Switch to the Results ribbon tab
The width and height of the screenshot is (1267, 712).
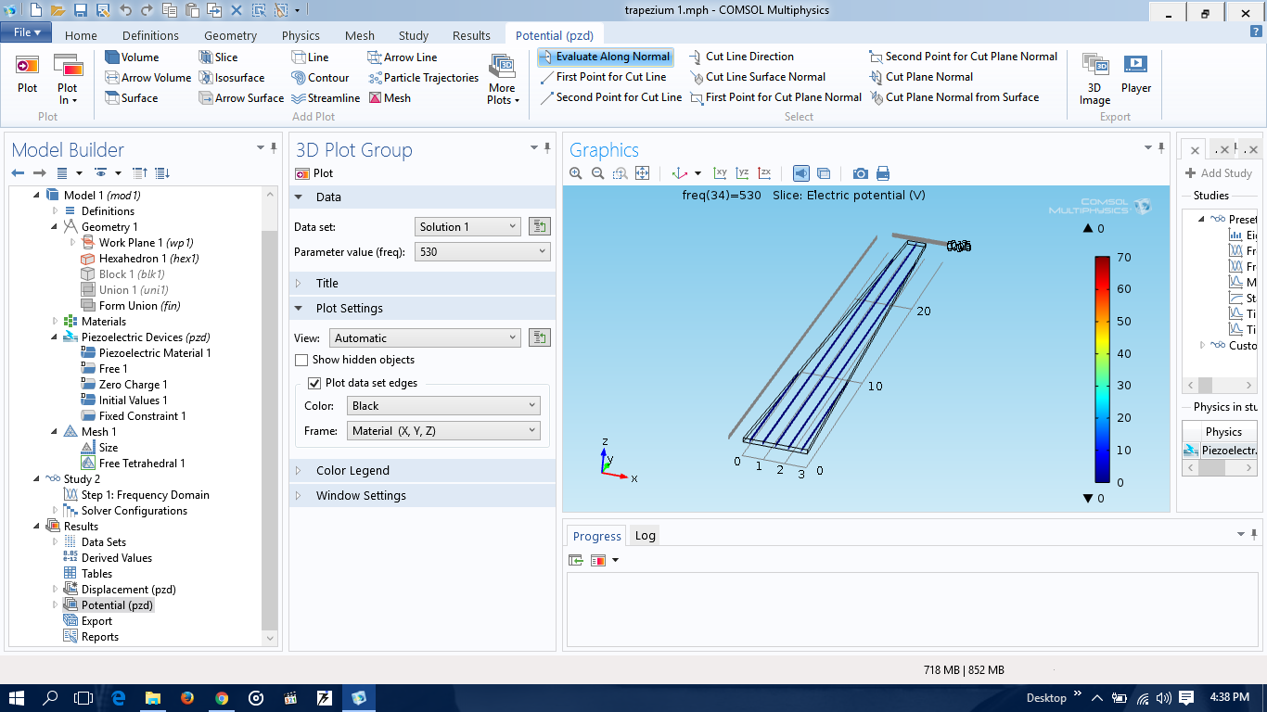coord(471,35)
